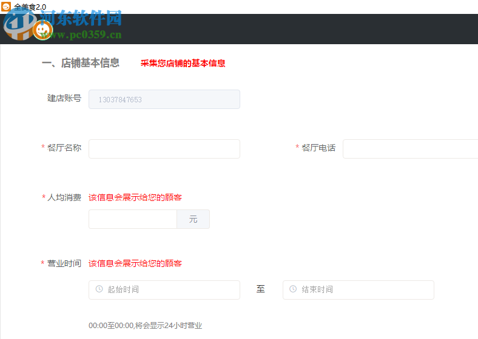Click the 餐厅名称 input box

[x=164, y=149]
